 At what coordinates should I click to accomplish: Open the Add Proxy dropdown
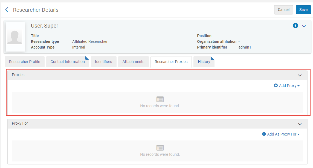[287, 86]
